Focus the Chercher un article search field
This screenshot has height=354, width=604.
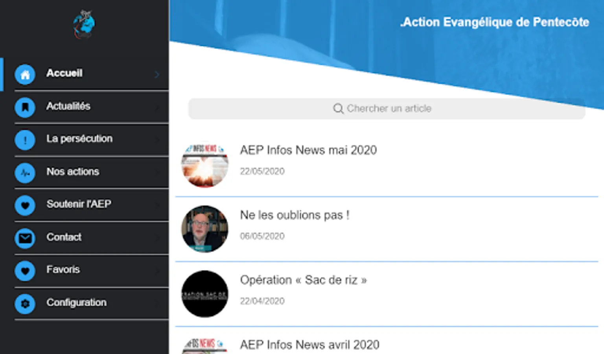point(387,109)
